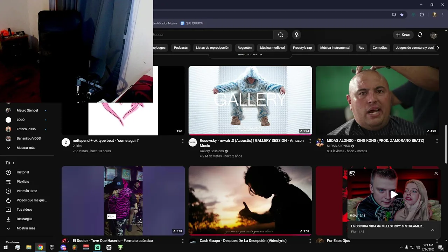
Task: Open Playlists in the sidebar
Action: tap(27, 182)
